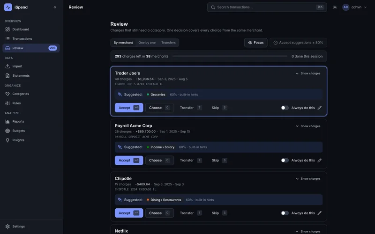Open the admin account dropdown
The height and width of the screenshot is (234, 375).
pos(355,7)
